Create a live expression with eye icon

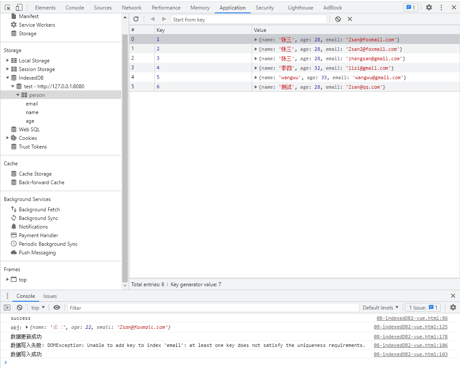tap(57, 308)
